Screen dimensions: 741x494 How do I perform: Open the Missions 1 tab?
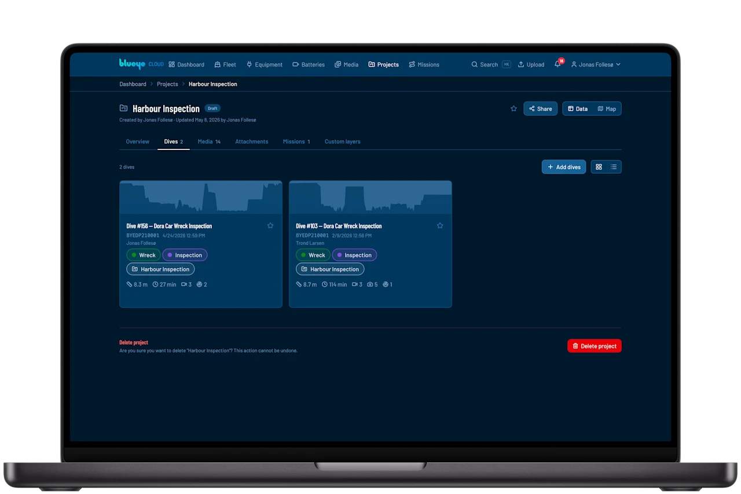[x=296, y=141]
